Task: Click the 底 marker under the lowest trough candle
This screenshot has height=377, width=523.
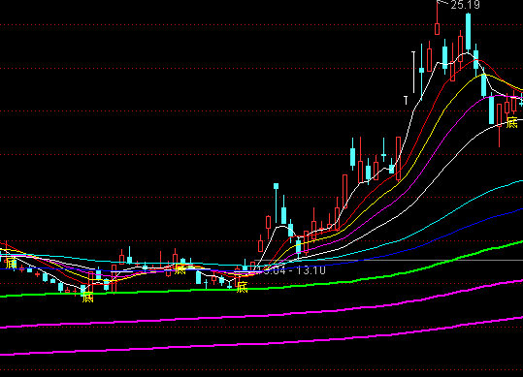Action: coord(87,297)
